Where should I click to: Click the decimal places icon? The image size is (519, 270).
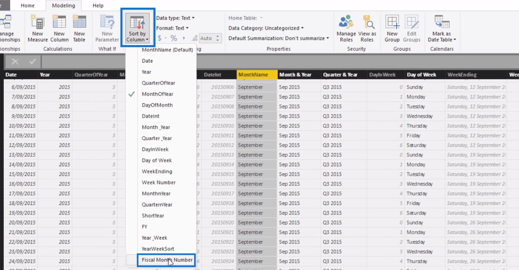194,38
